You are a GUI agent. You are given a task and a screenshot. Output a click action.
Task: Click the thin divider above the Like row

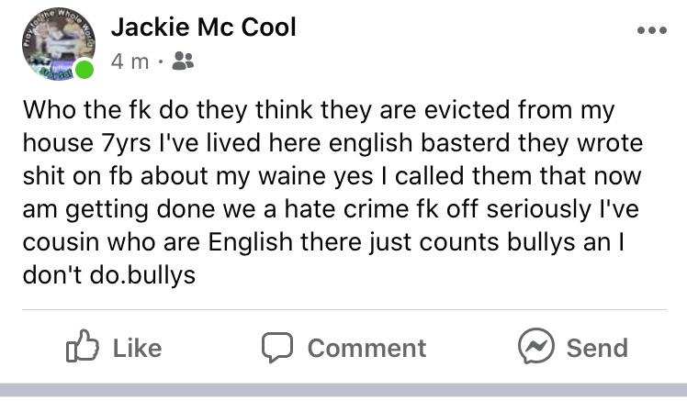pyautogui.click(x=343, y=310)
